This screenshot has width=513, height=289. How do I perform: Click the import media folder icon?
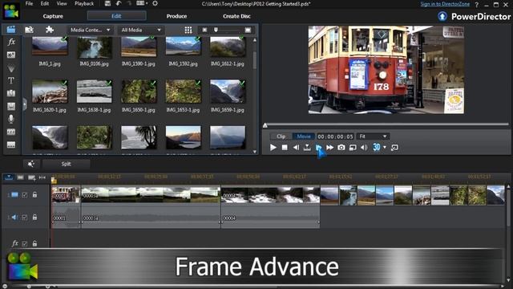(29, 30)
